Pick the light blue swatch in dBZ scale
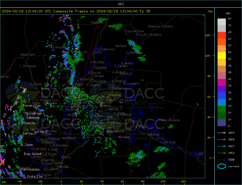The image size is (242, 185). pyautogui.click(x=222, y=103)
